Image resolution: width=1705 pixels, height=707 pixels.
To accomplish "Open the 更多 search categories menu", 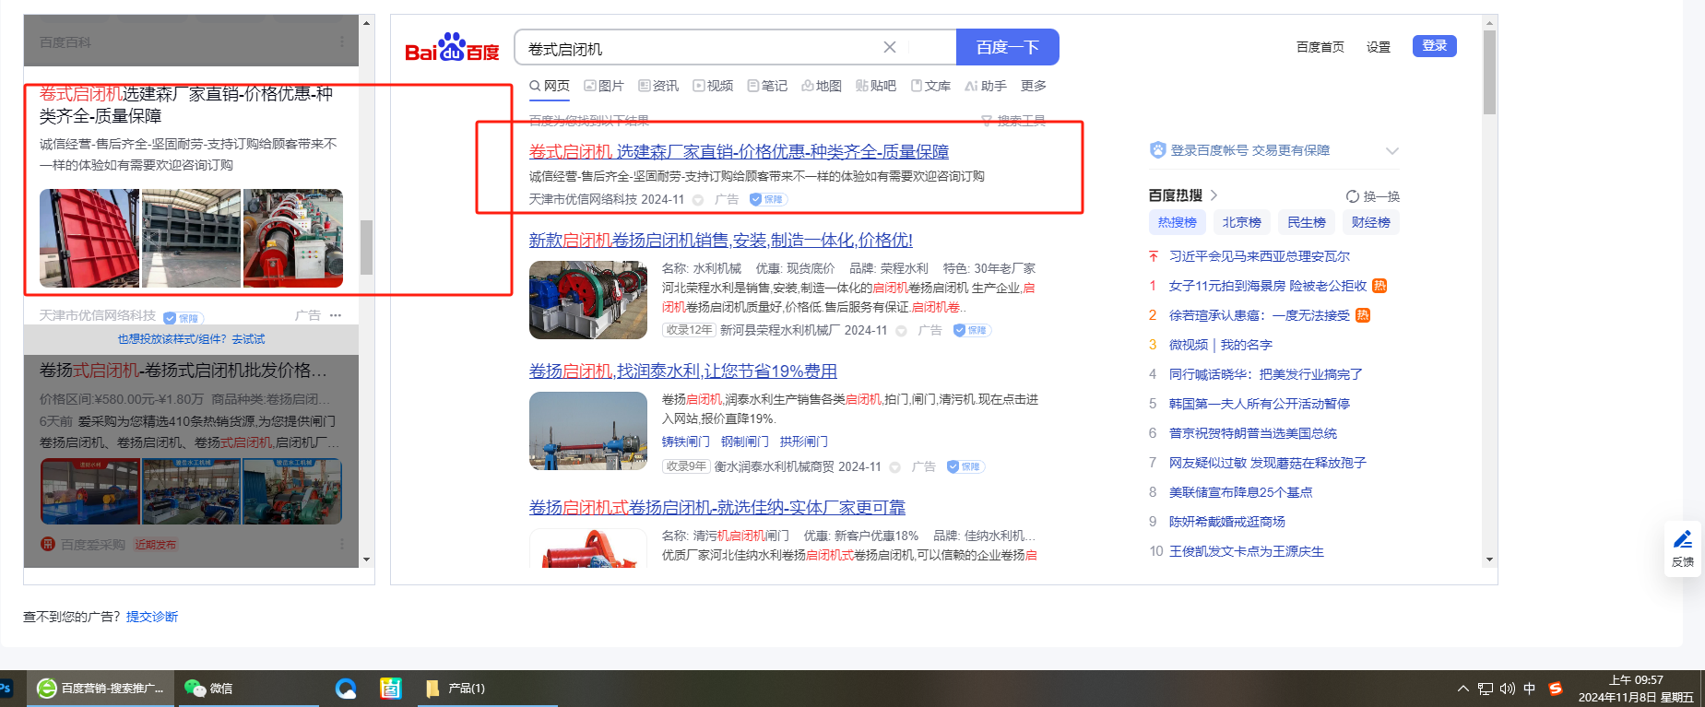I will (1034, 86).
